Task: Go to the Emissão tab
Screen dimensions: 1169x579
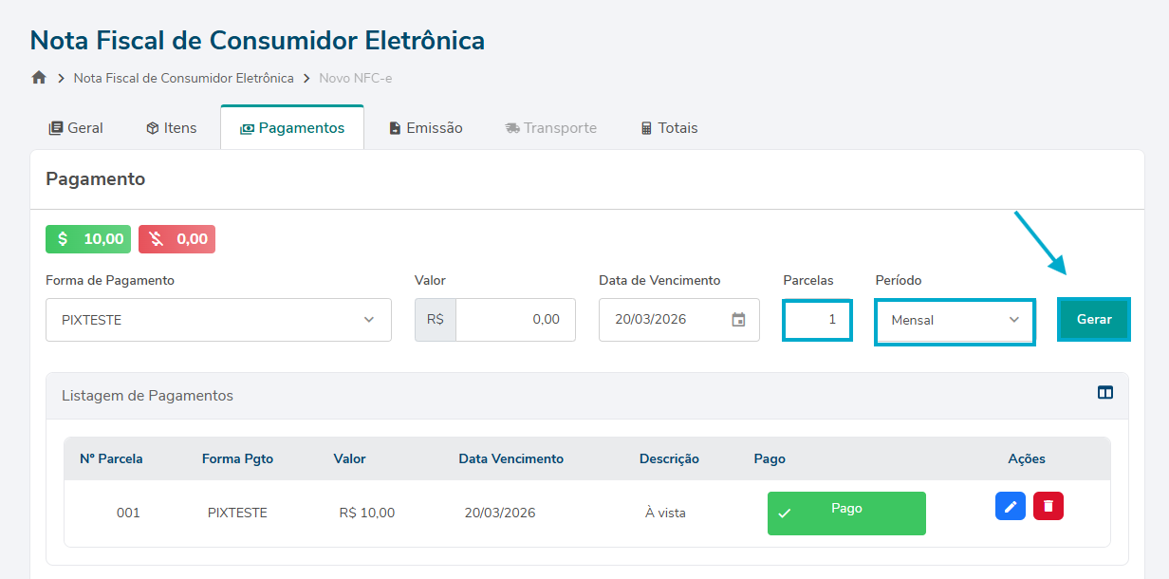Action: coord(426,128)
